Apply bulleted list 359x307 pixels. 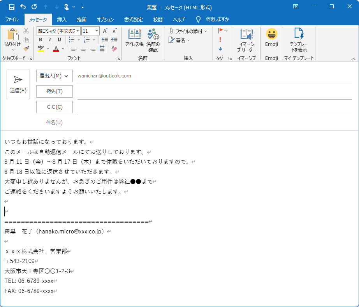coord(71,40)
